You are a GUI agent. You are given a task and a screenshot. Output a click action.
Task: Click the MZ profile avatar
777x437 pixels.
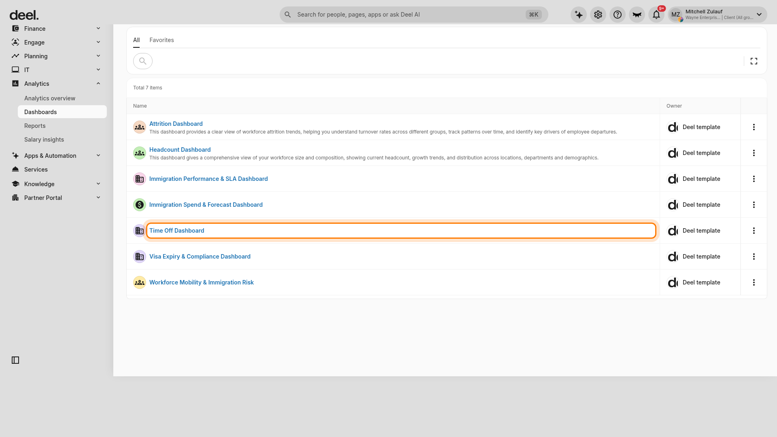(676, 15)
